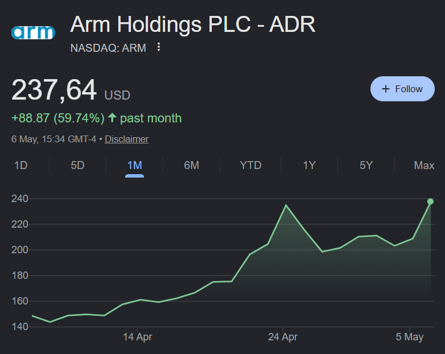The height and width of the screenshot is (354, 445).
Task: Switch chart to 5Y range
Action: (366, 165)
